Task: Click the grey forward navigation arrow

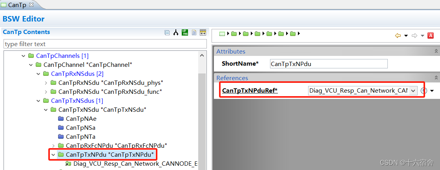Action: tap(414, 36)
